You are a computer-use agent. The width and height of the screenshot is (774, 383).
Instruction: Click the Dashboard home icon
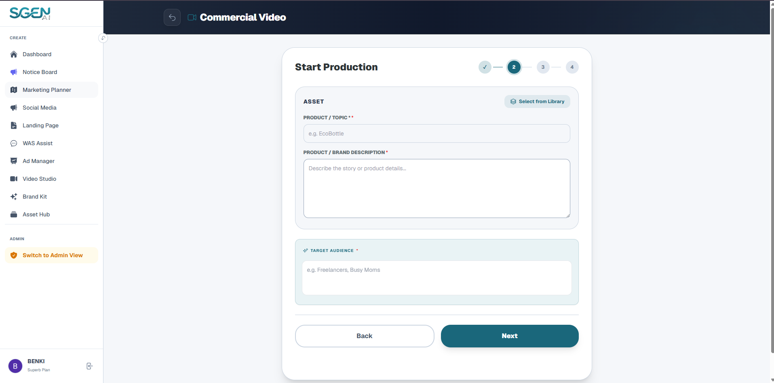click(x=14, y=54)
